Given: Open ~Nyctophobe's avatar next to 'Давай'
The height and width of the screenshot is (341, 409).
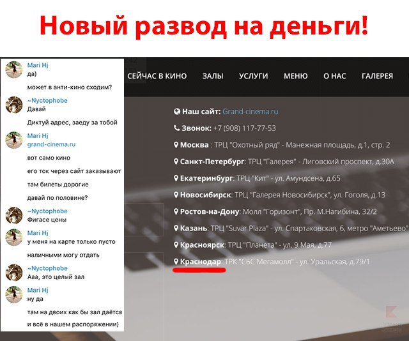Looking at the screenshot, I should point(14,105).
